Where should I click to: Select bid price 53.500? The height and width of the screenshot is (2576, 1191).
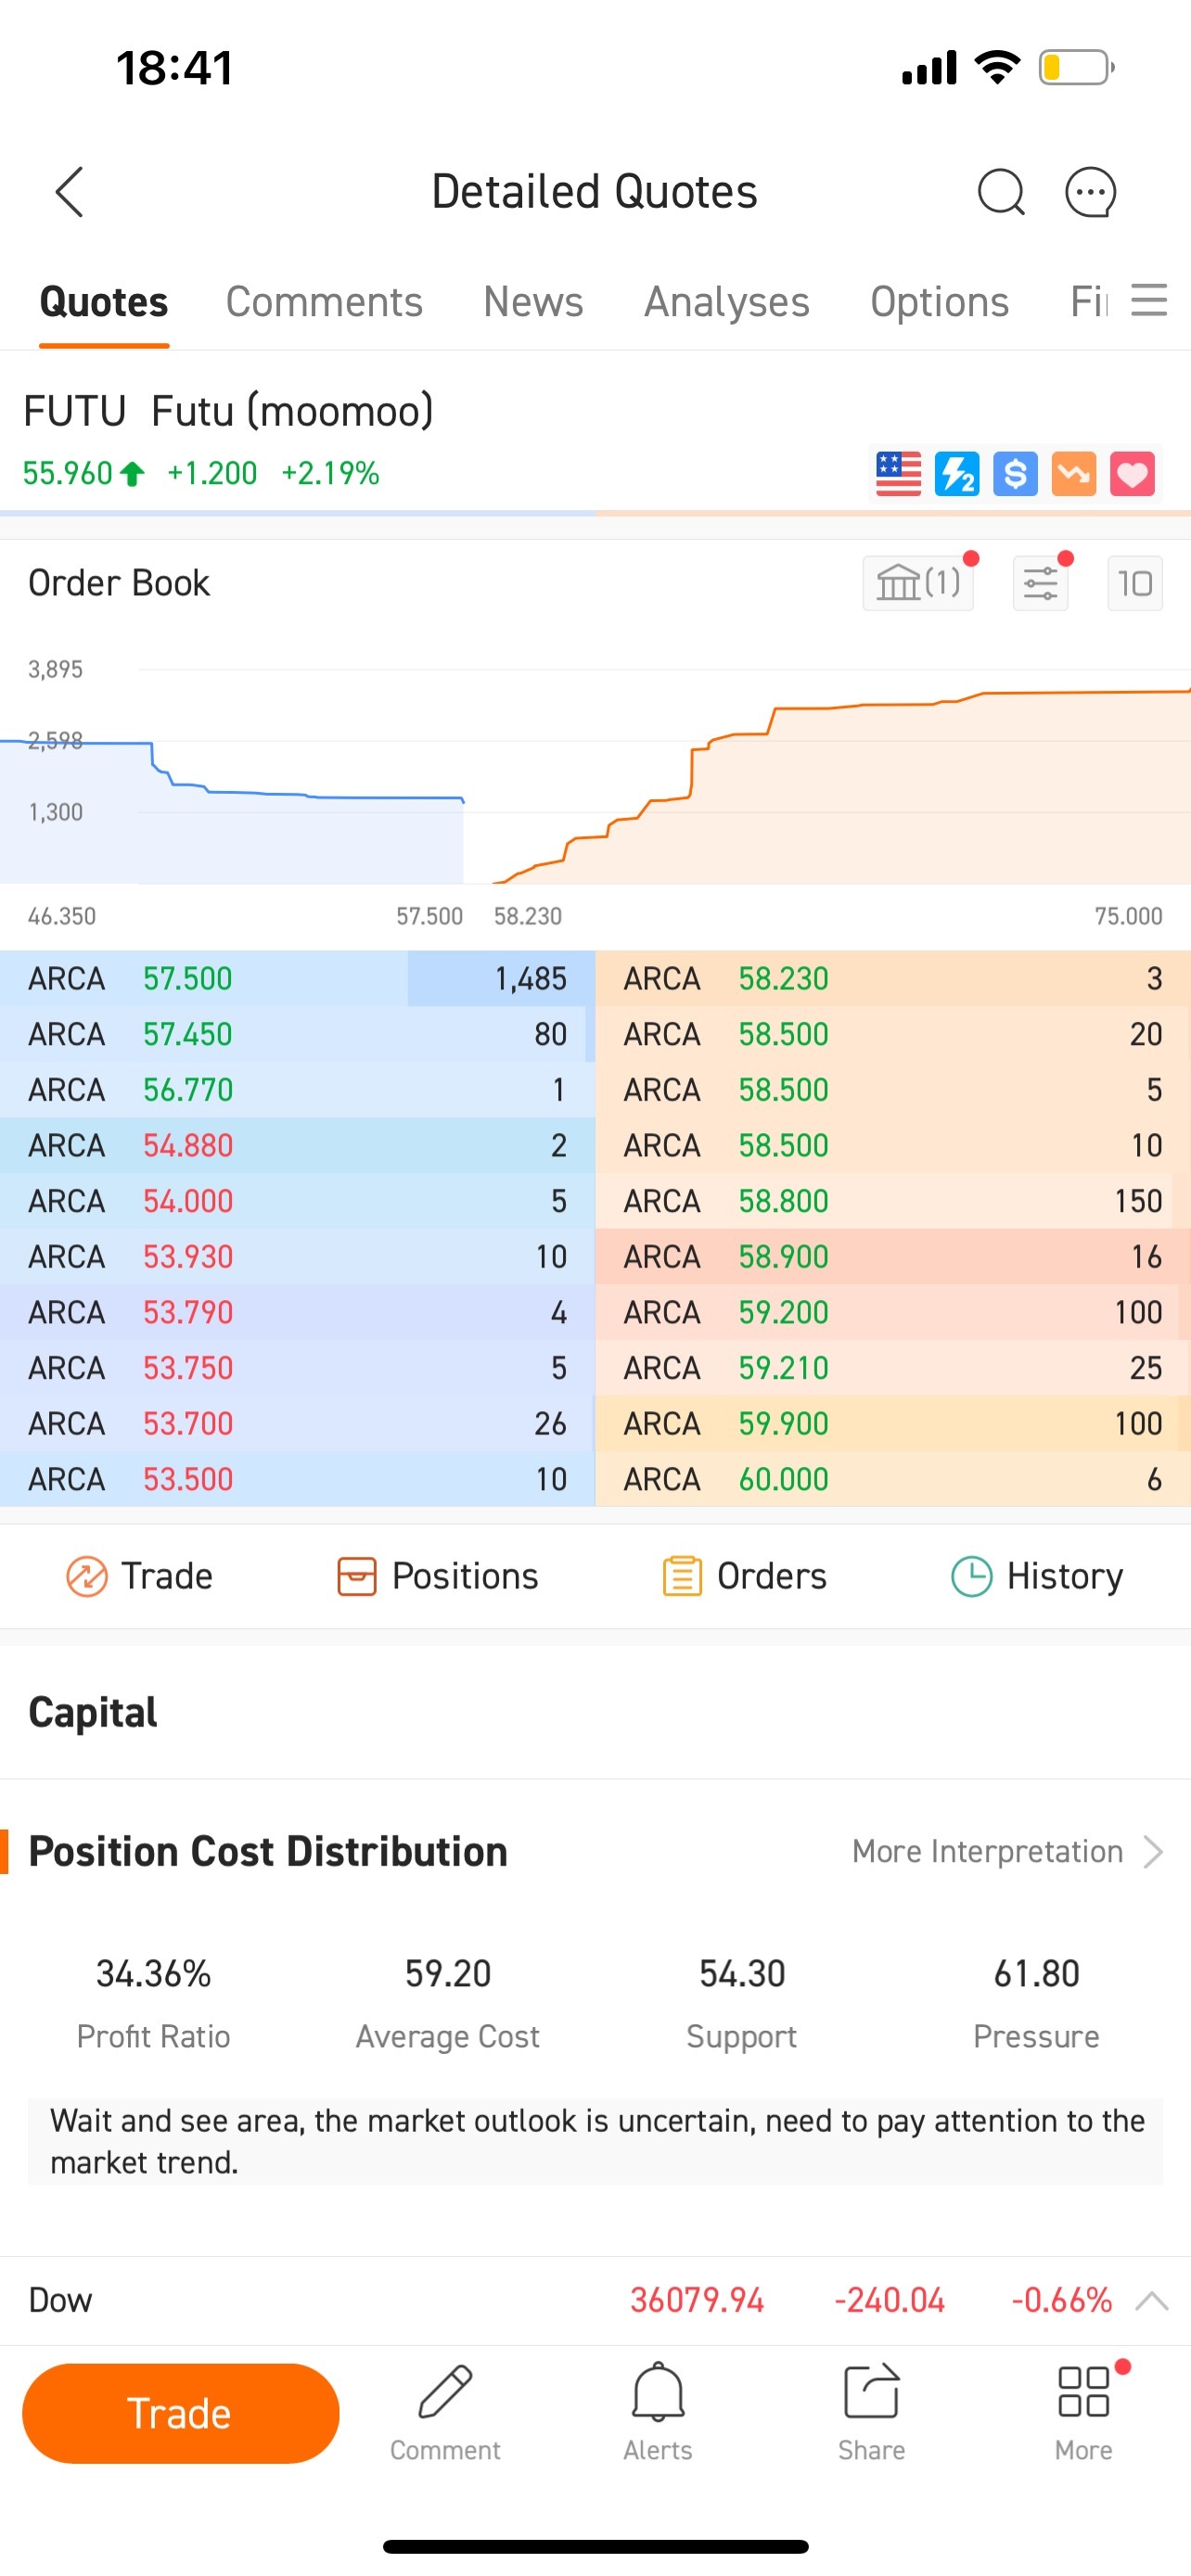pos(187,1479)
